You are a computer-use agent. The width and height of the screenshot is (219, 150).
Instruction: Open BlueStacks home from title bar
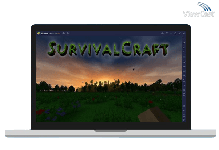[x=64, y=33]
